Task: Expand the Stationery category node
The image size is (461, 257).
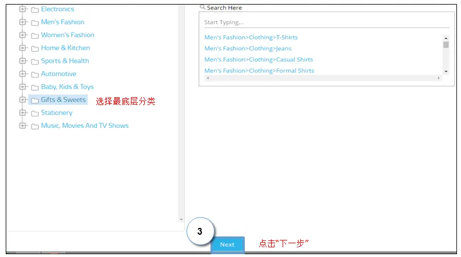Action: (22, 113)
